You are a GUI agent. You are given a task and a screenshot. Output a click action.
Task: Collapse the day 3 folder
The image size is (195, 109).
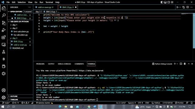(15, 38)
